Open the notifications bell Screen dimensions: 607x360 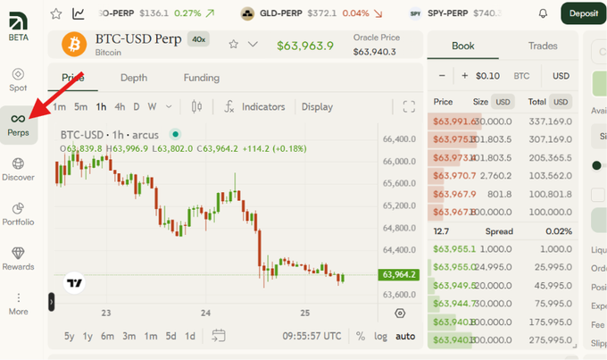point(543,14)
